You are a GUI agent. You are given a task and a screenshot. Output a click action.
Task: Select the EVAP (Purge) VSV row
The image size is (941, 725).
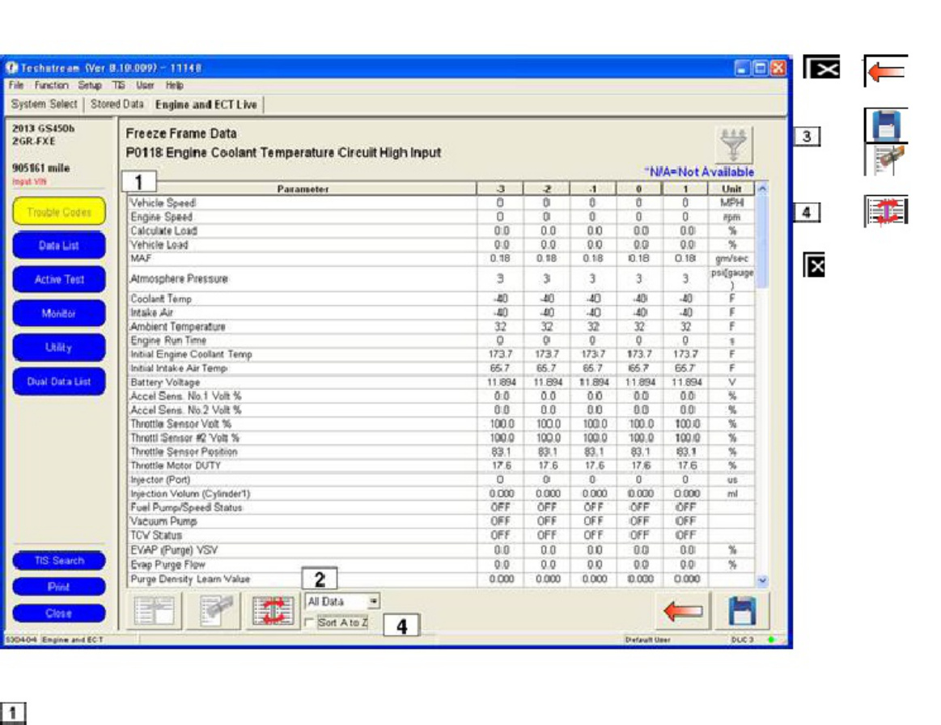(442, 550)
